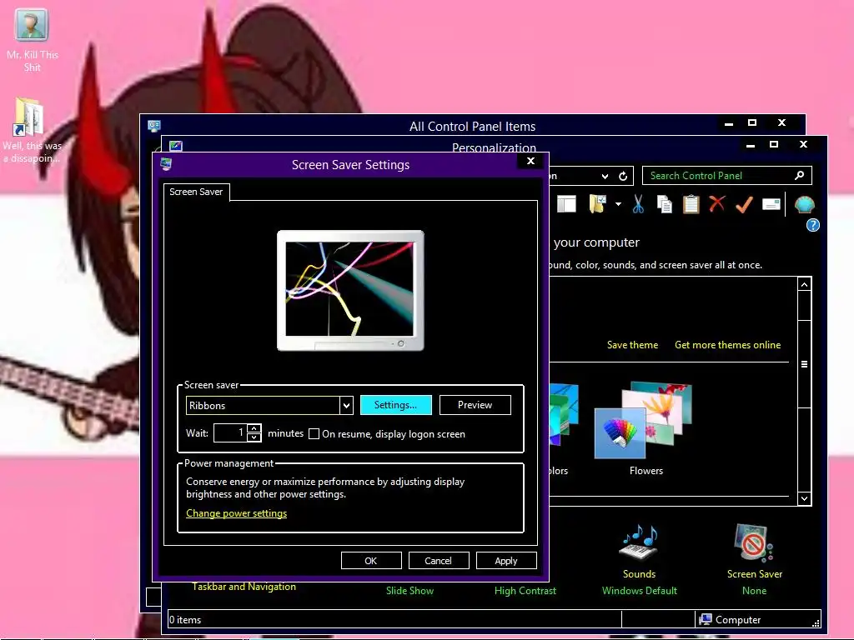
Task: Click the Computer icon in status bar
Action: (x=706, y=619)
